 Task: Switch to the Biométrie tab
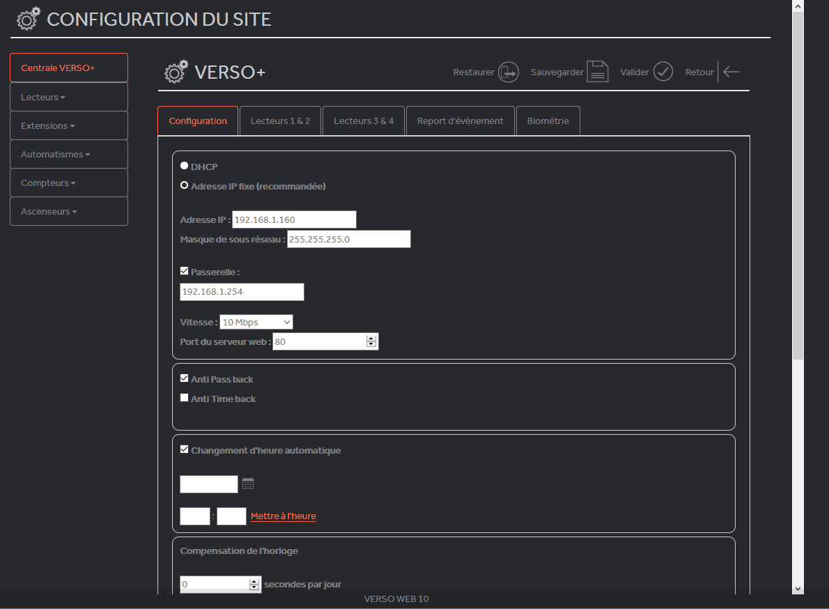click(x=548, y=121)
